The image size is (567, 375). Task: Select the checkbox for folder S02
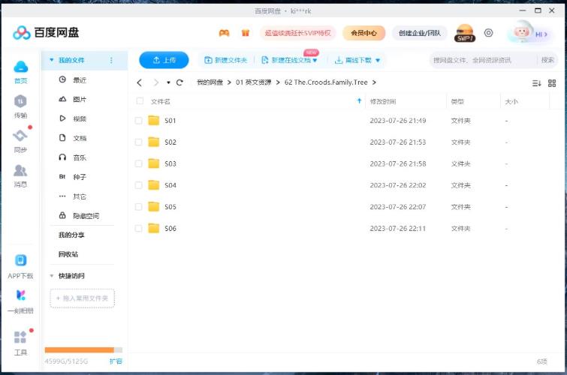click(x=138, y=142)
